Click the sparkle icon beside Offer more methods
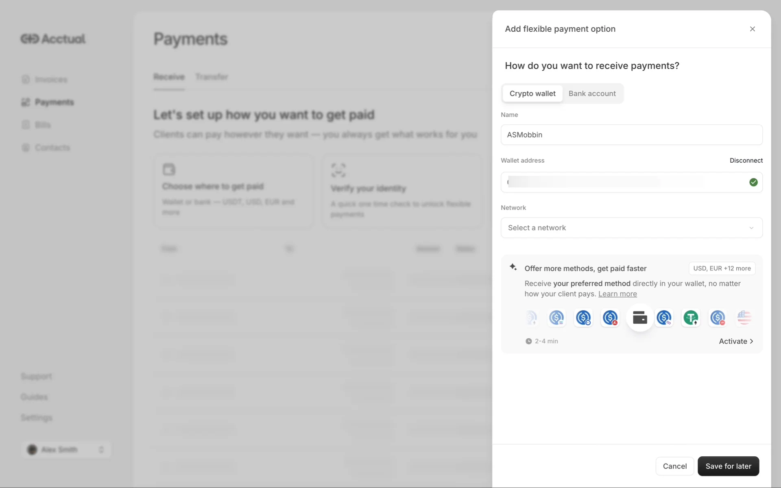Screen dimensions: 781x488 coord(513,267)
